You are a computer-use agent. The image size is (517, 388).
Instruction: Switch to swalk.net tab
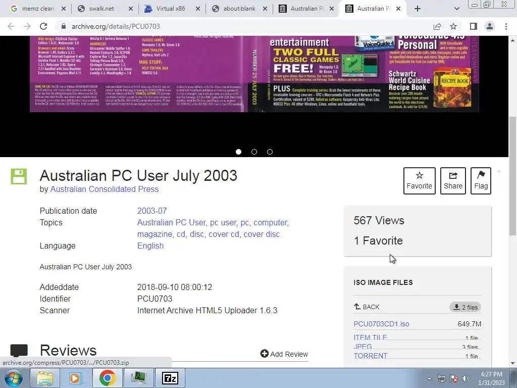click(x=101, y=9)
